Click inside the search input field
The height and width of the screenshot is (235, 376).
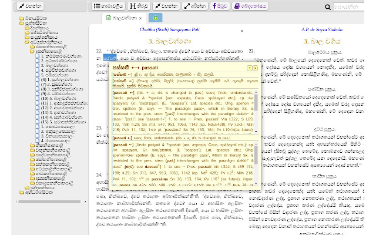pyautogui.click(x=351, y=6)
